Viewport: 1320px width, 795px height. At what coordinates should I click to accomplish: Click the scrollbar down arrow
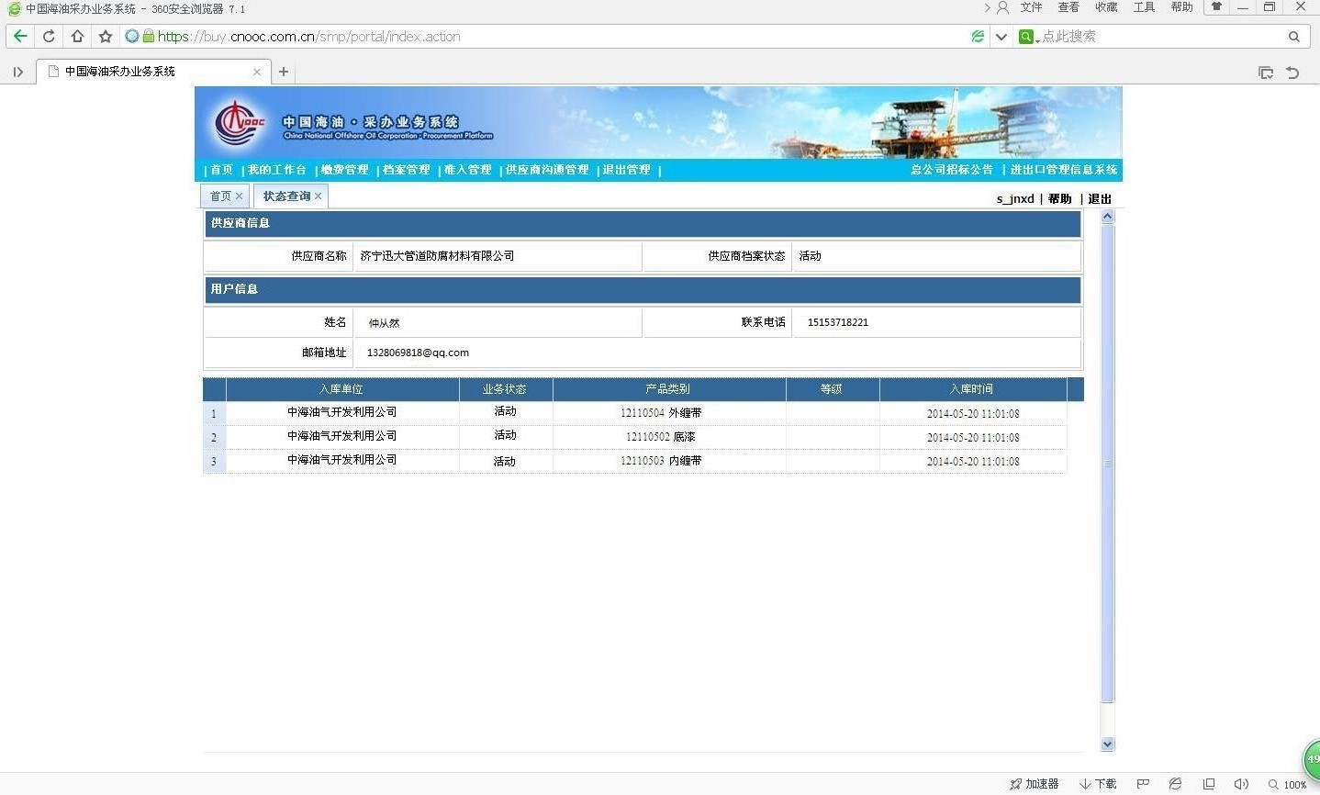[1107, 745]
